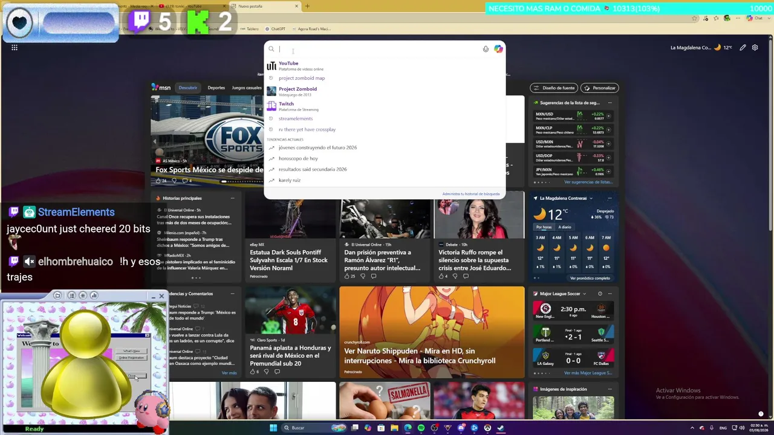The height and width of the screenshot is (435, 774).
Task: Open Ver pronóstico completo link
Action: (x=590, y=278)
